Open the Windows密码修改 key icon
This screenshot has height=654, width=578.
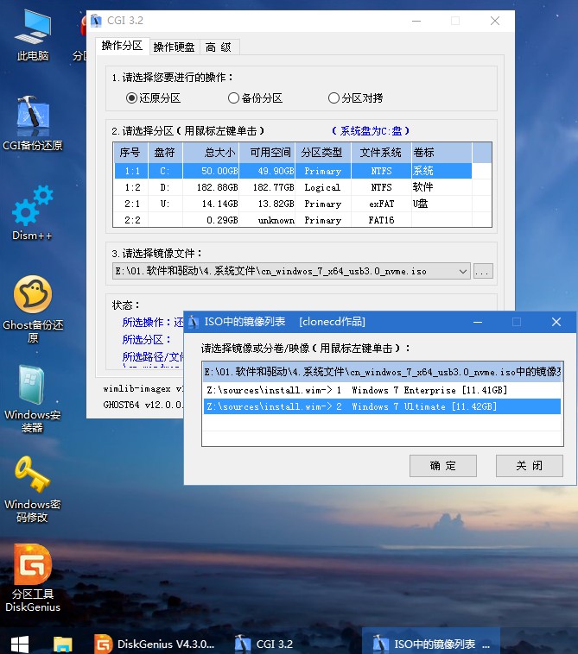[x=33, y=489]
